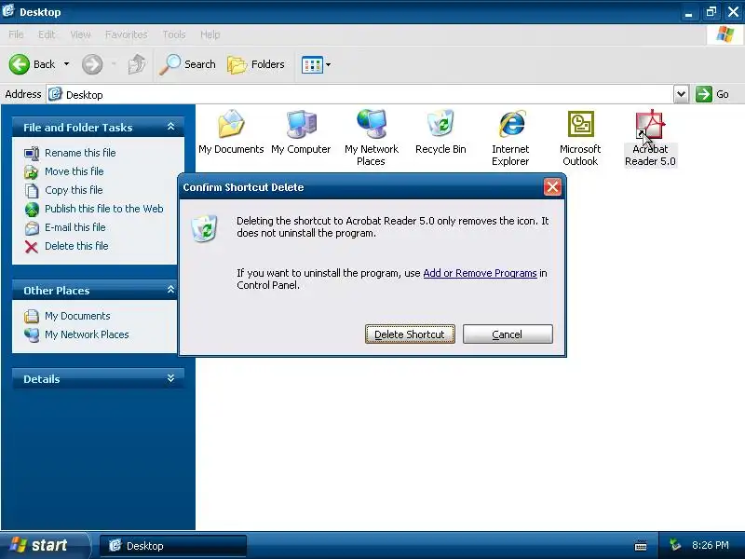Collapse the Other Places panel

tap(171, 290)
